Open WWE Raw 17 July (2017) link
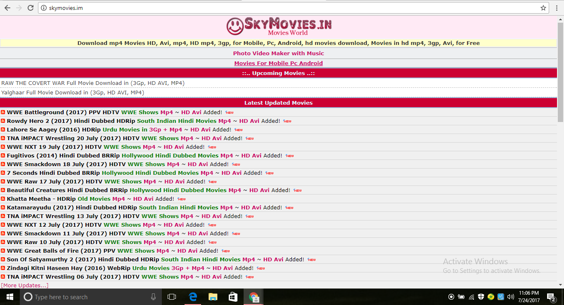The image size is (564, 305). tap(55, 181)
